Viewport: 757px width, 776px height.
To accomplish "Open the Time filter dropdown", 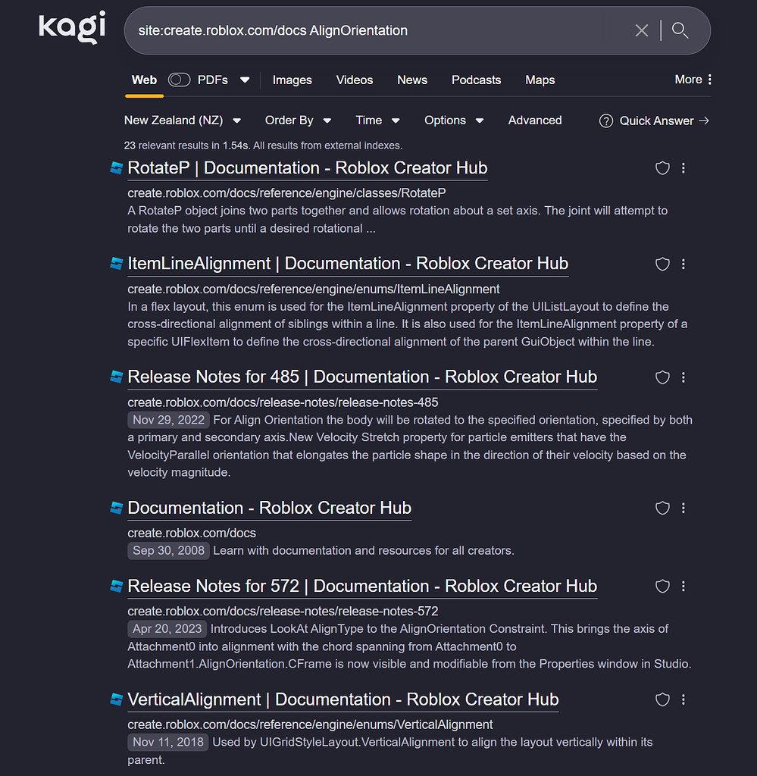I will 377,120.
